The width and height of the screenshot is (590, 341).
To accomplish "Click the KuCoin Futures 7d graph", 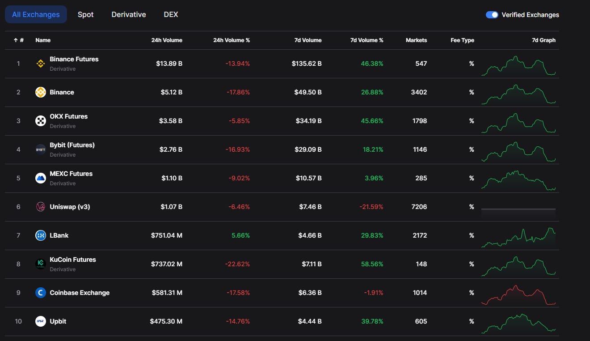I will pos(518,266).
